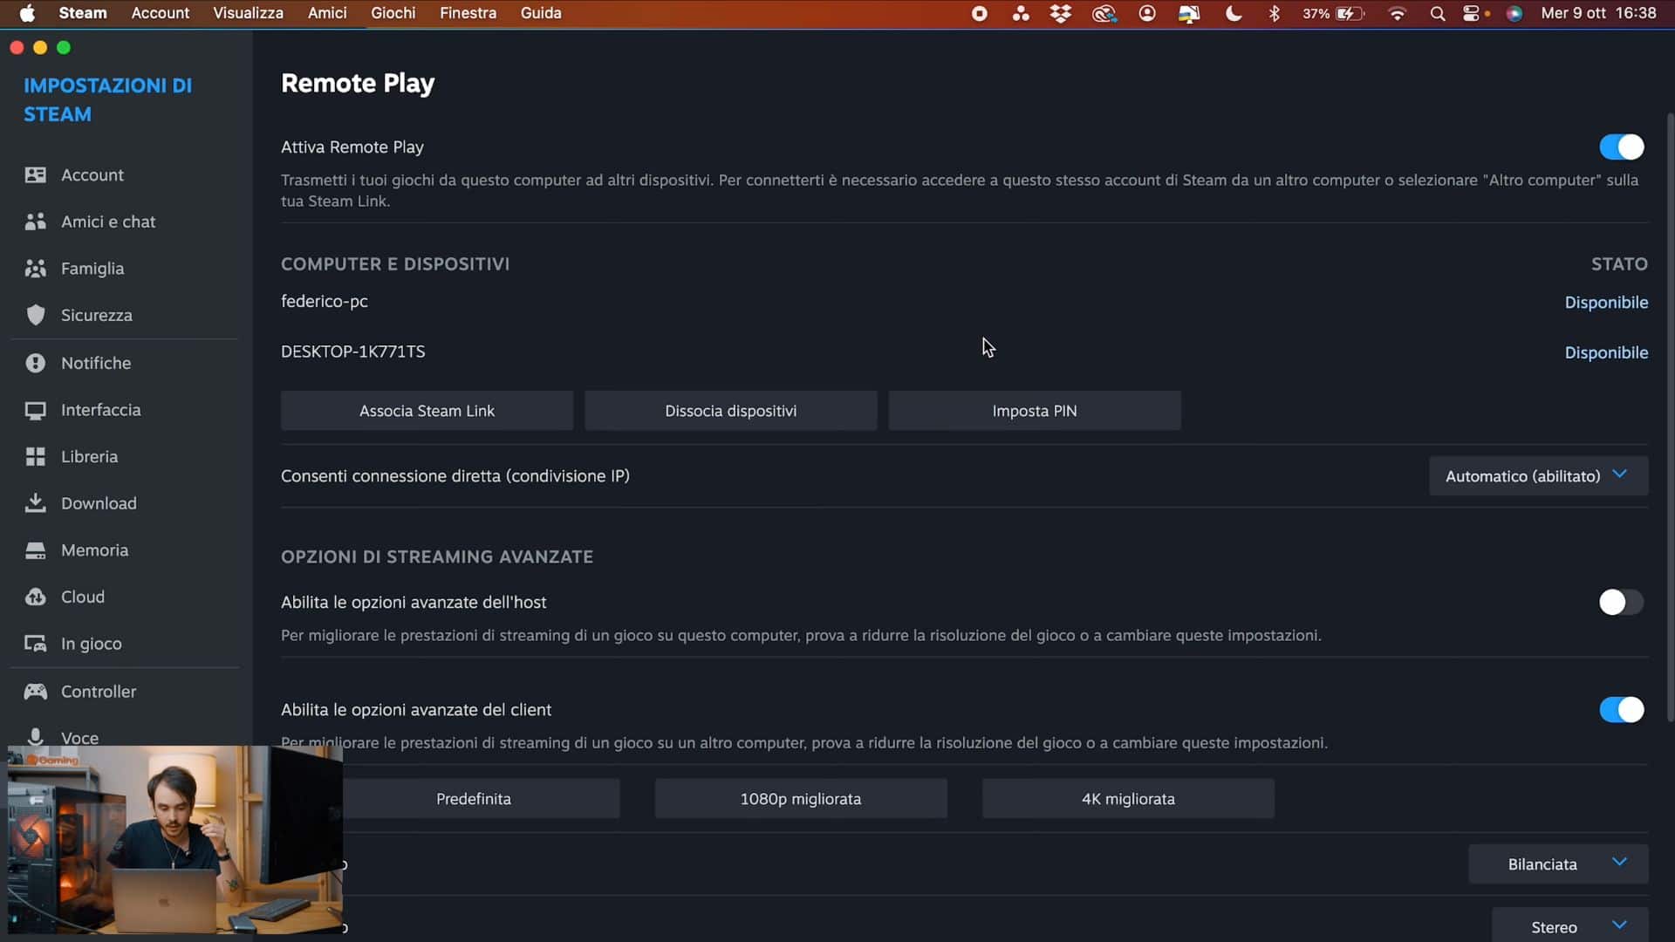
Task: Open the Stereo audio dropdown
Action: 1569,926
